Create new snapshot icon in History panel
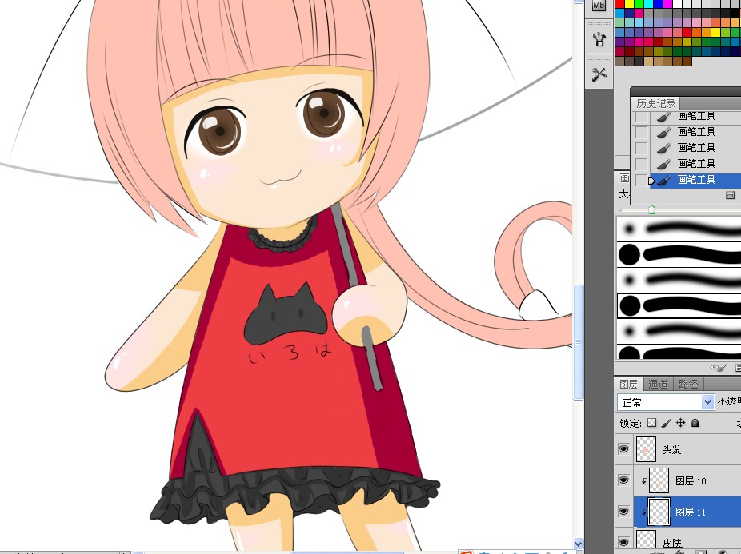 [x=730, y=195]
